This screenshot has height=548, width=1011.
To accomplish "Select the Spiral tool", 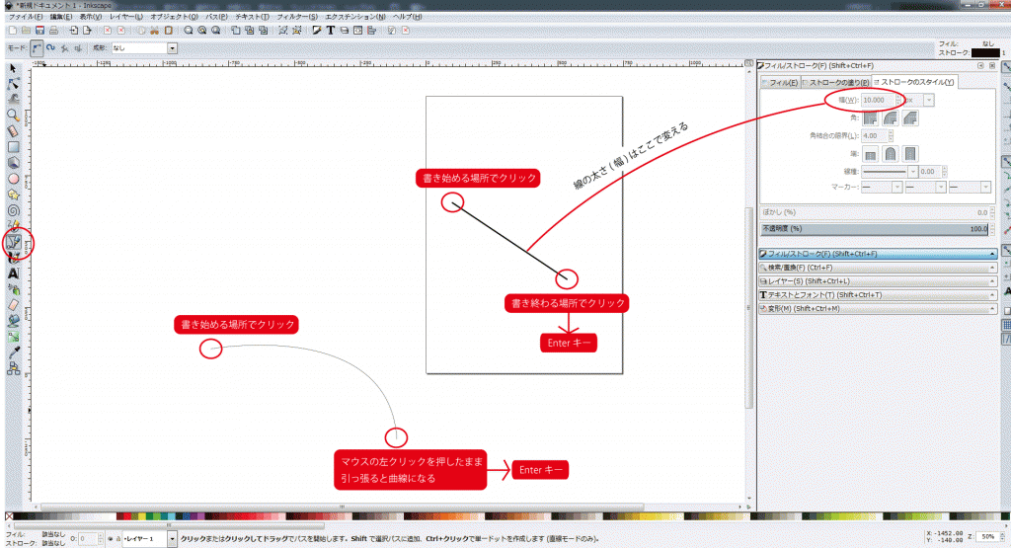I will 13,210.
